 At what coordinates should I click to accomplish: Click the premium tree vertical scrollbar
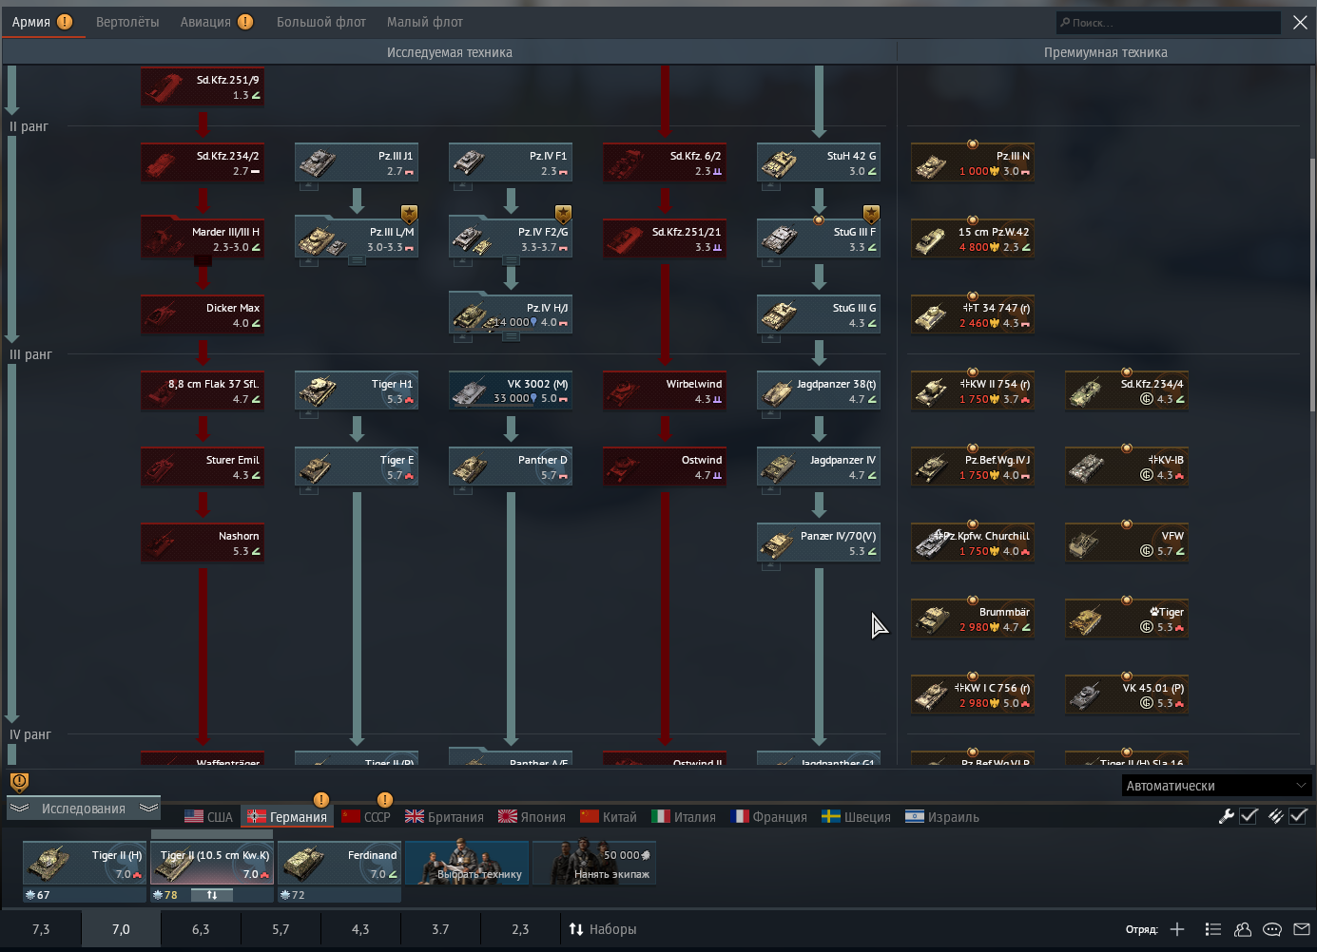click(x=1313, y=285)
